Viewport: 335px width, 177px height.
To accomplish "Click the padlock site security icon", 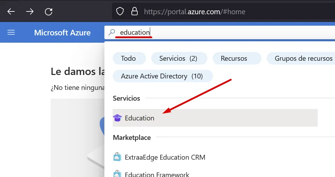I will click(x=135, y=12).
